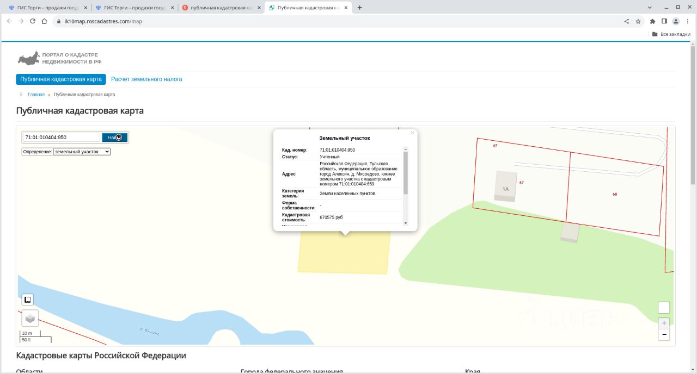Click the popup scrollbar up arrow
Screen dimensions: 697x374
tap(405, 149)
